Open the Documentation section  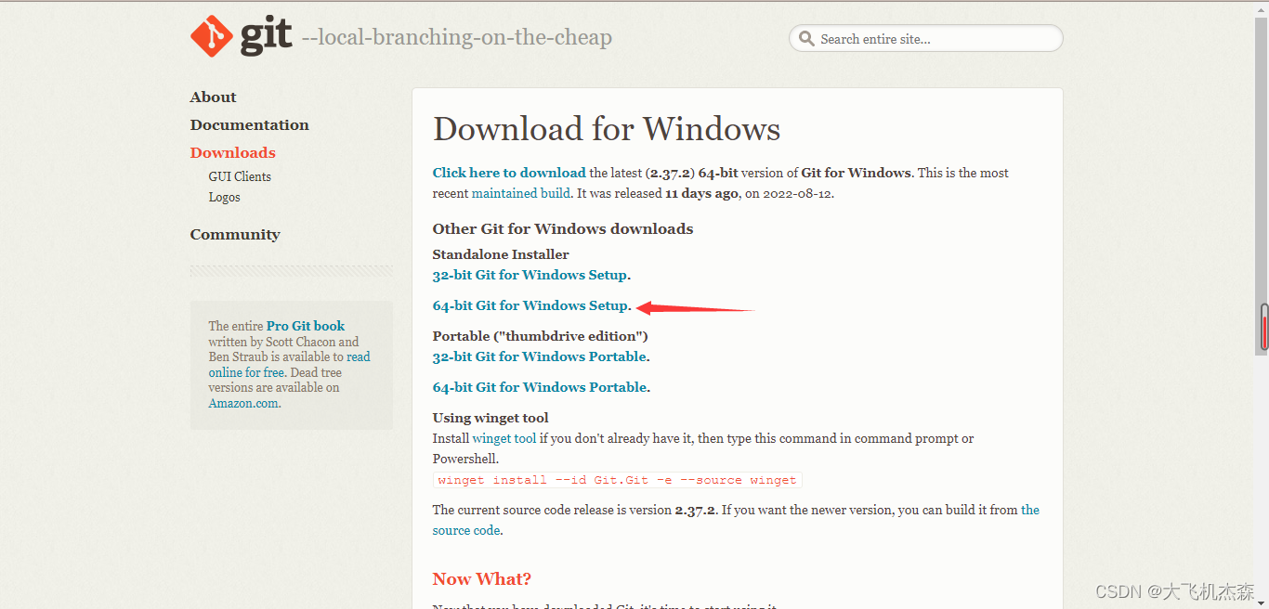click(250, 124)
